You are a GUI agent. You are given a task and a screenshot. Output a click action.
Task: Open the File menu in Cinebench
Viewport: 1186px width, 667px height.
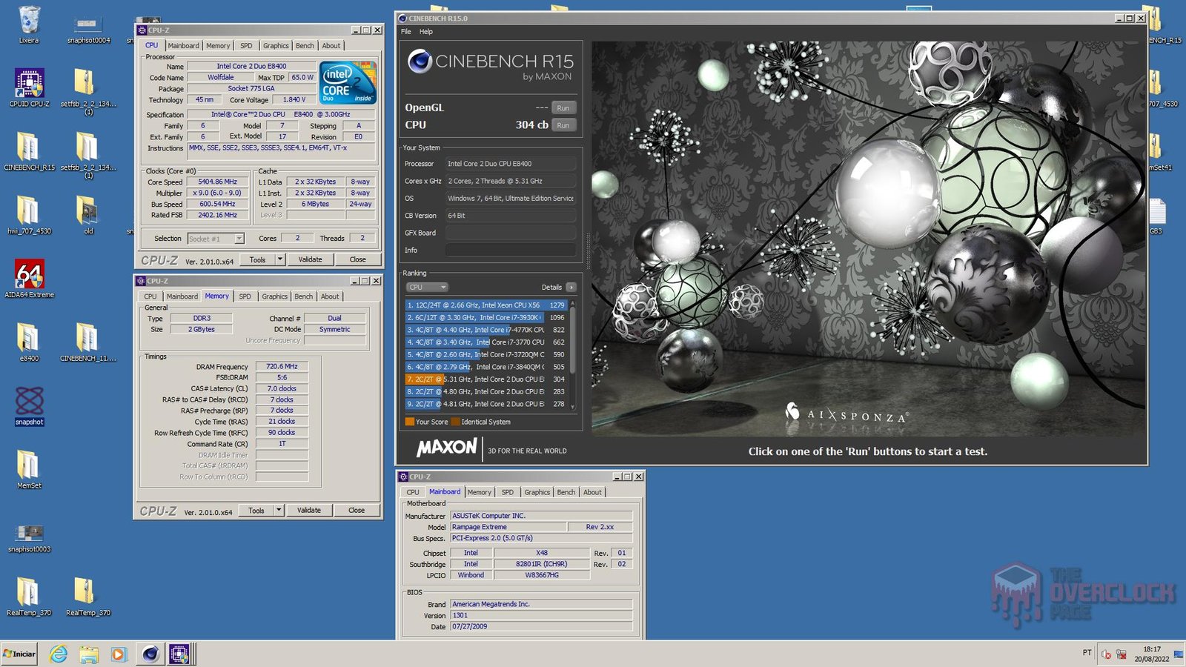click(405, 32)
